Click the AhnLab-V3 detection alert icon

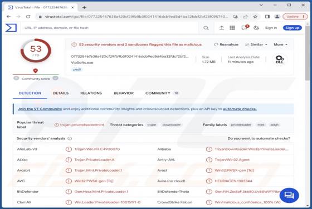click(69, 149)
